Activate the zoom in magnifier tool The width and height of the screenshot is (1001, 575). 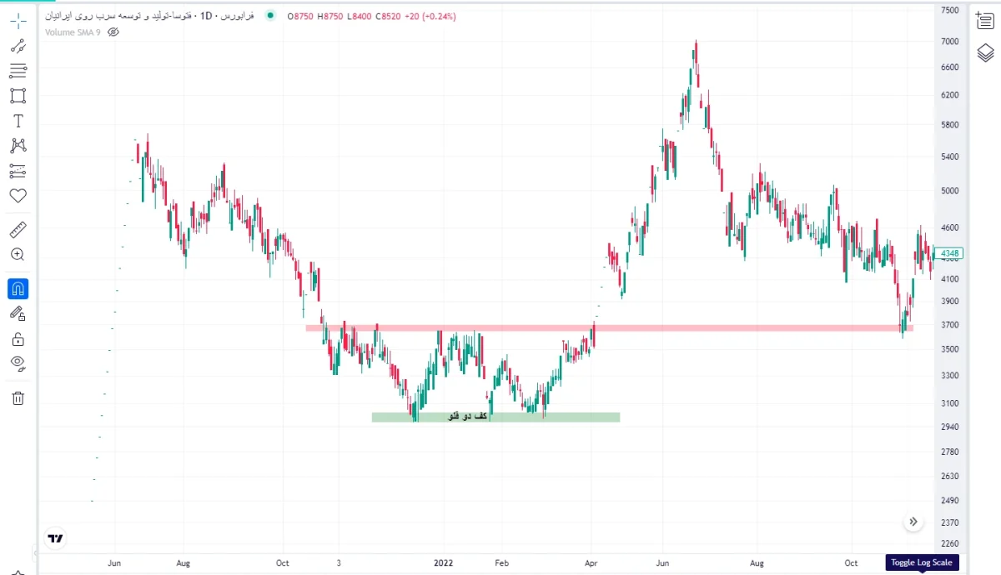[x=18, y=255]
